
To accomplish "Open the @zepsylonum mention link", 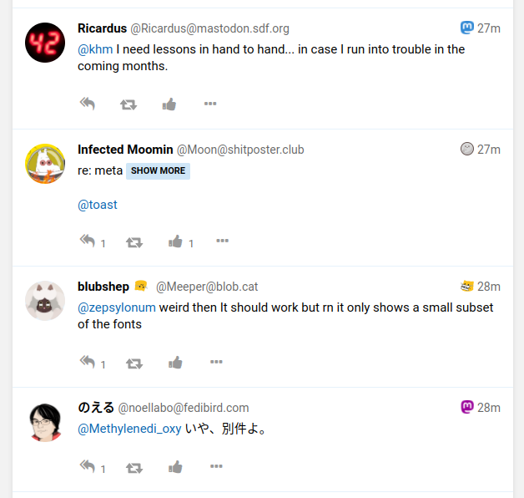I will pyautogui.click(x=117, y=307).
